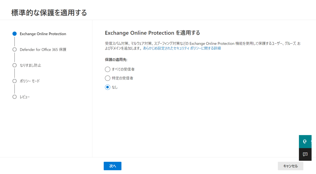Click the filled Exchange Online Protection step circle

[14, 34]
